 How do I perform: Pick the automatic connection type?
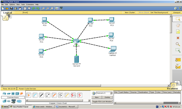[29, 95]
